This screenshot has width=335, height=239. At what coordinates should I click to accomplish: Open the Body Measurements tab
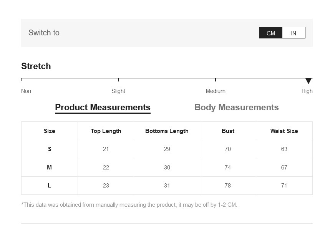tap(236, 108)
